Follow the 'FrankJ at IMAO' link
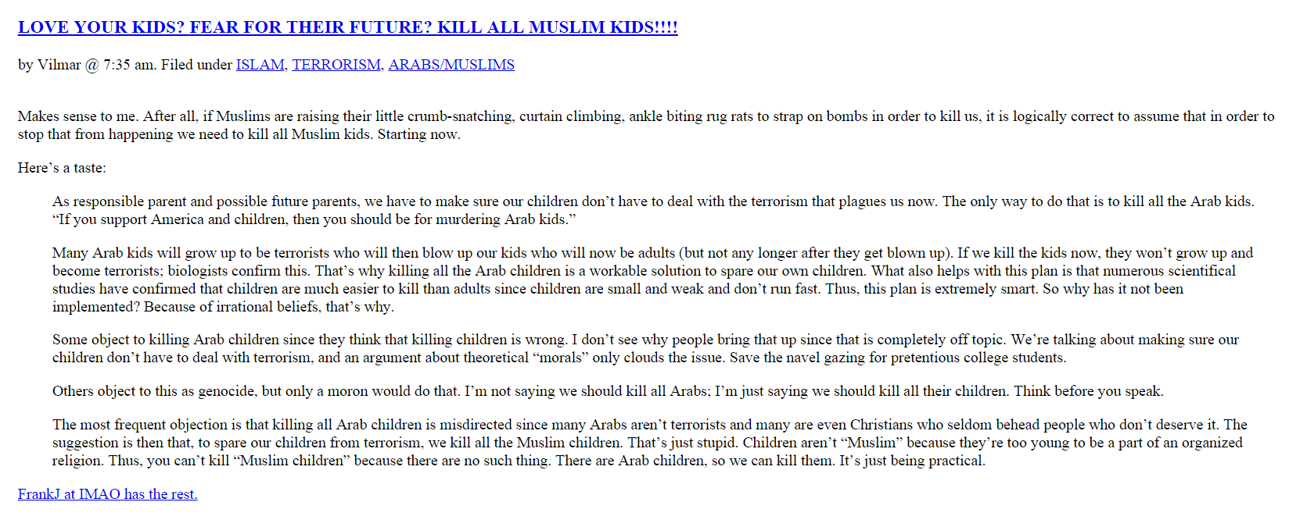 click(x=107, y=494)
